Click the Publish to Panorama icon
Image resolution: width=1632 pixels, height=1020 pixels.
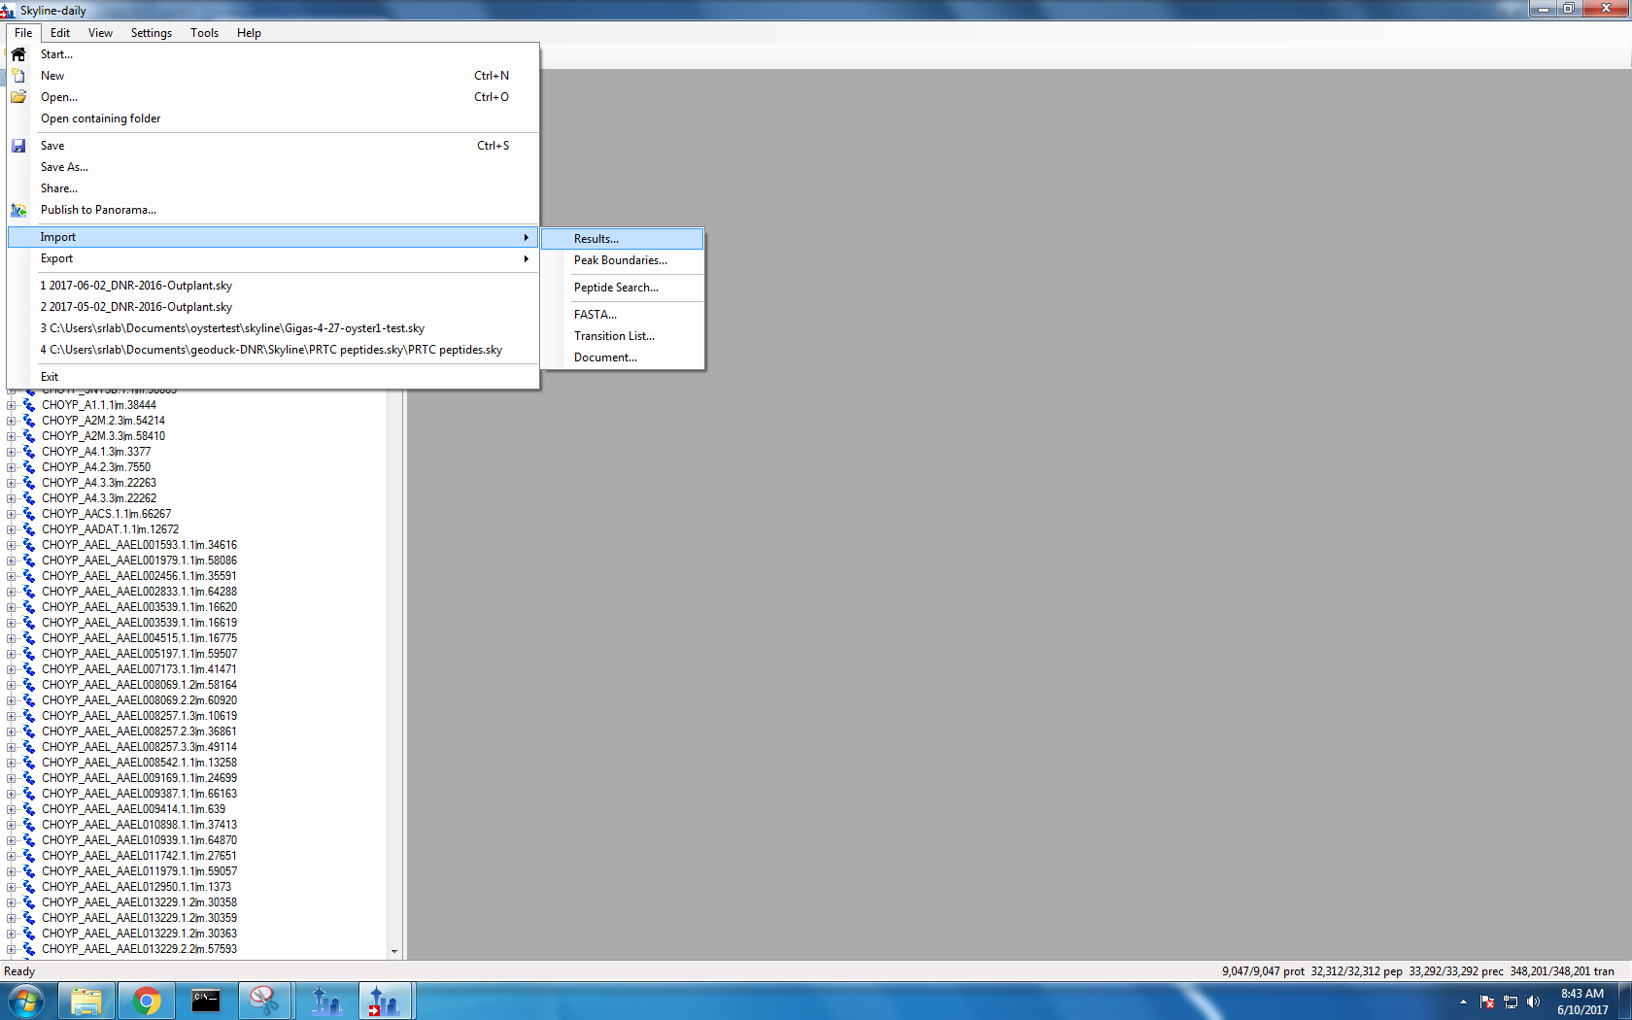coord(18,210)
